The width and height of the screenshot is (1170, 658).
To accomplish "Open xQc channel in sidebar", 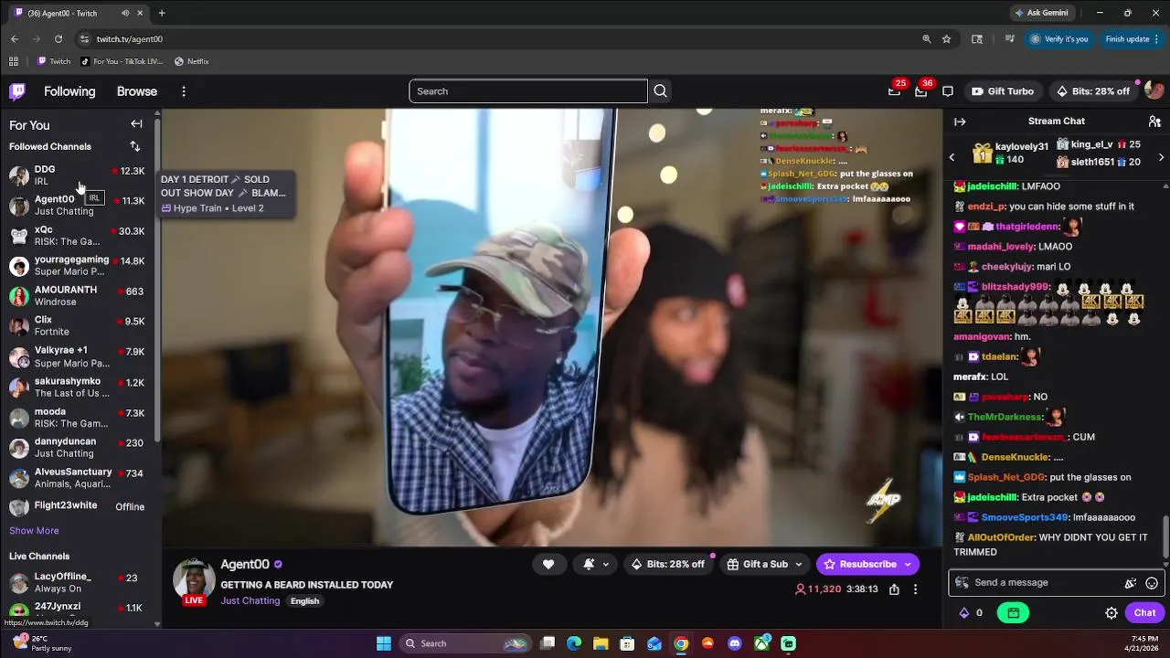I will click(x=78, y=236).
